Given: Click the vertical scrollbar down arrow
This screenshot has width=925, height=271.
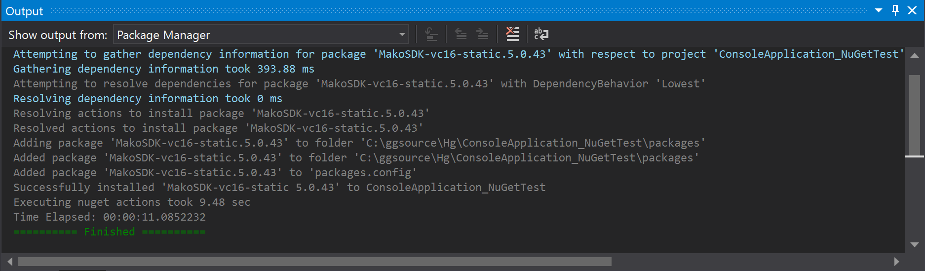Looking at the screenshot, I should coord(915,245).
